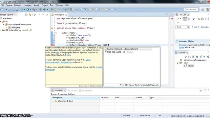Collapse All in Task List toolbar
The image size is (210, 118).
(206, 19)
